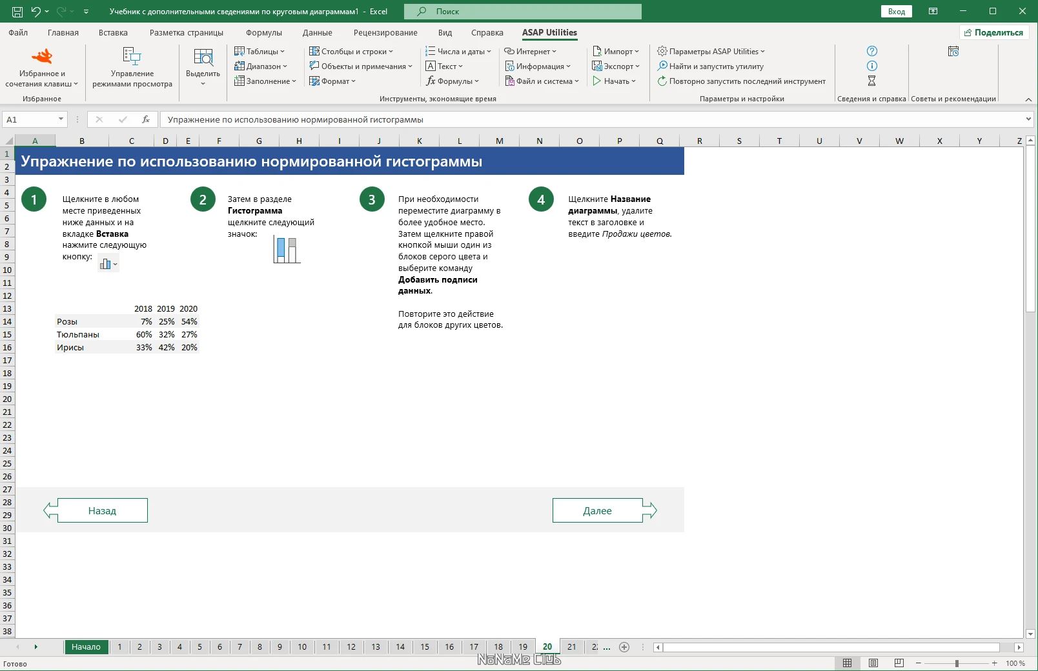Open ASAP Utilities favorites and shortcut keys

click(42, 68)
